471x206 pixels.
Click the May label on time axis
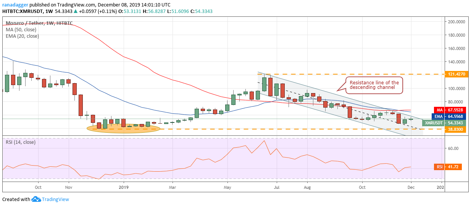[x=227, y=187]
